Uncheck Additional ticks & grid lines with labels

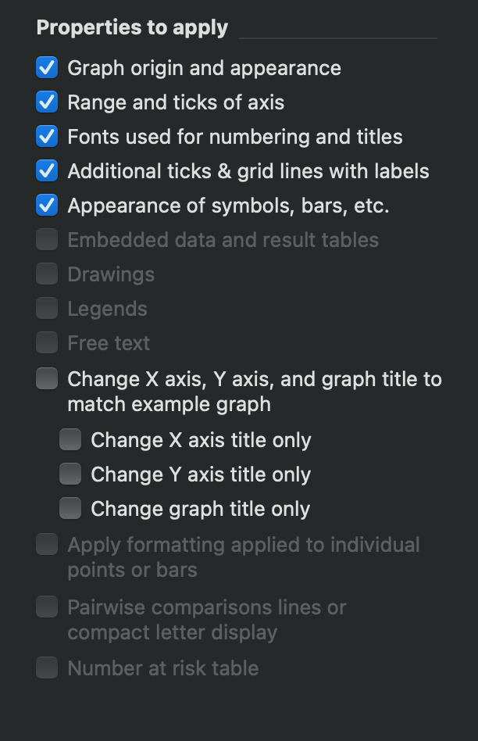click(x=46, y=171)
